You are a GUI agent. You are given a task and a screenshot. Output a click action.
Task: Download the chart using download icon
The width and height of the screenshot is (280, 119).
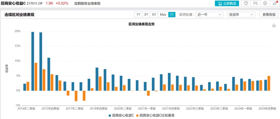pos(274,25)
